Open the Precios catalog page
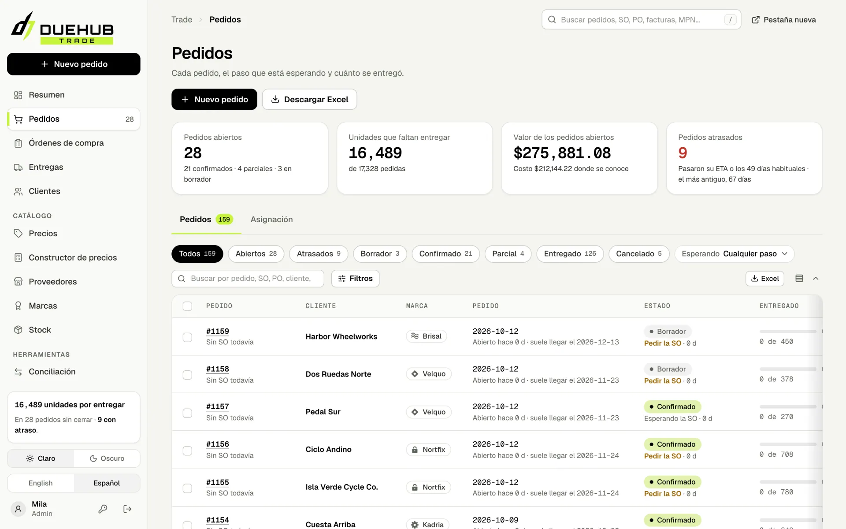The height and width of the screenshot is (529, 846). 74,234
